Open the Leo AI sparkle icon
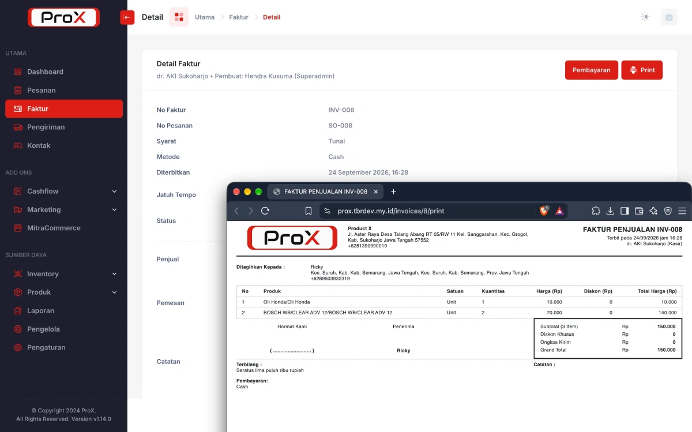The width and height of the screenshot is (692, 432). tap(653, 211)
